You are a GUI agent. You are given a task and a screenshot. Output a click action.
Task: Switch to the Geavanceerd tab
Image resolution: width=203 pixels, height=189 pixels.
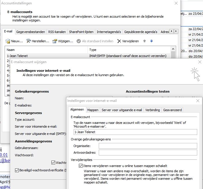pyautogui.click(x=172, y=110)
